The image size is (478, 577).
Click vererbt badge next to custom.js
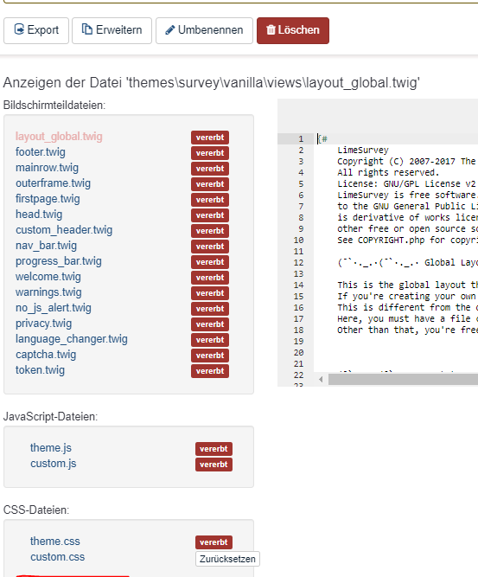coord(214,465)
